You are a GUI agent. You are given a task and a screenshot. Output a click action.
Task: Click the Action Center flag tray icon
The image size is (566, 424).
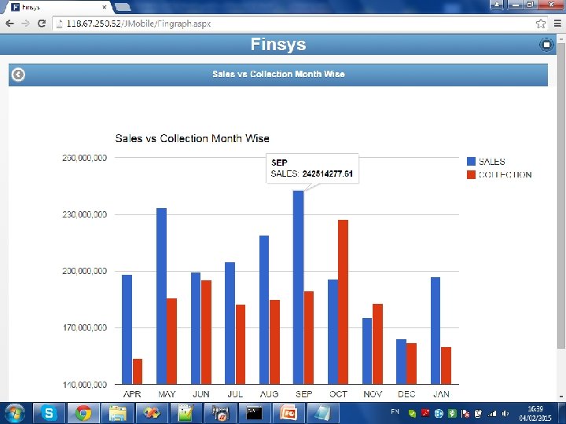coord(465,414)
